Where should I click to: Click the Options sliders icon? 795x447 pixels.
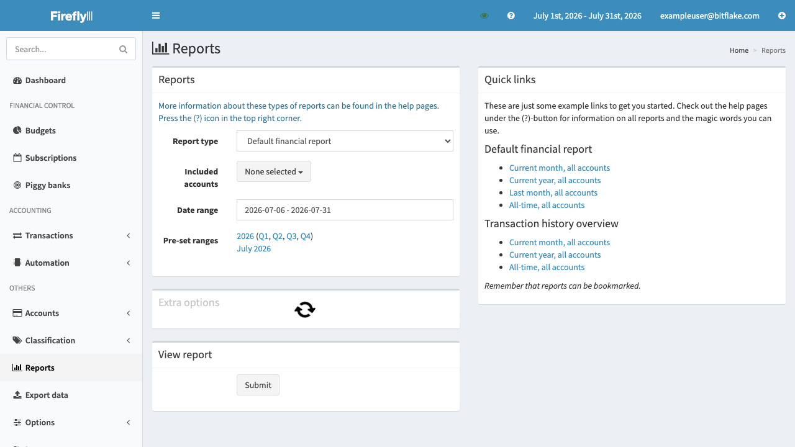[x=17, y=422]
